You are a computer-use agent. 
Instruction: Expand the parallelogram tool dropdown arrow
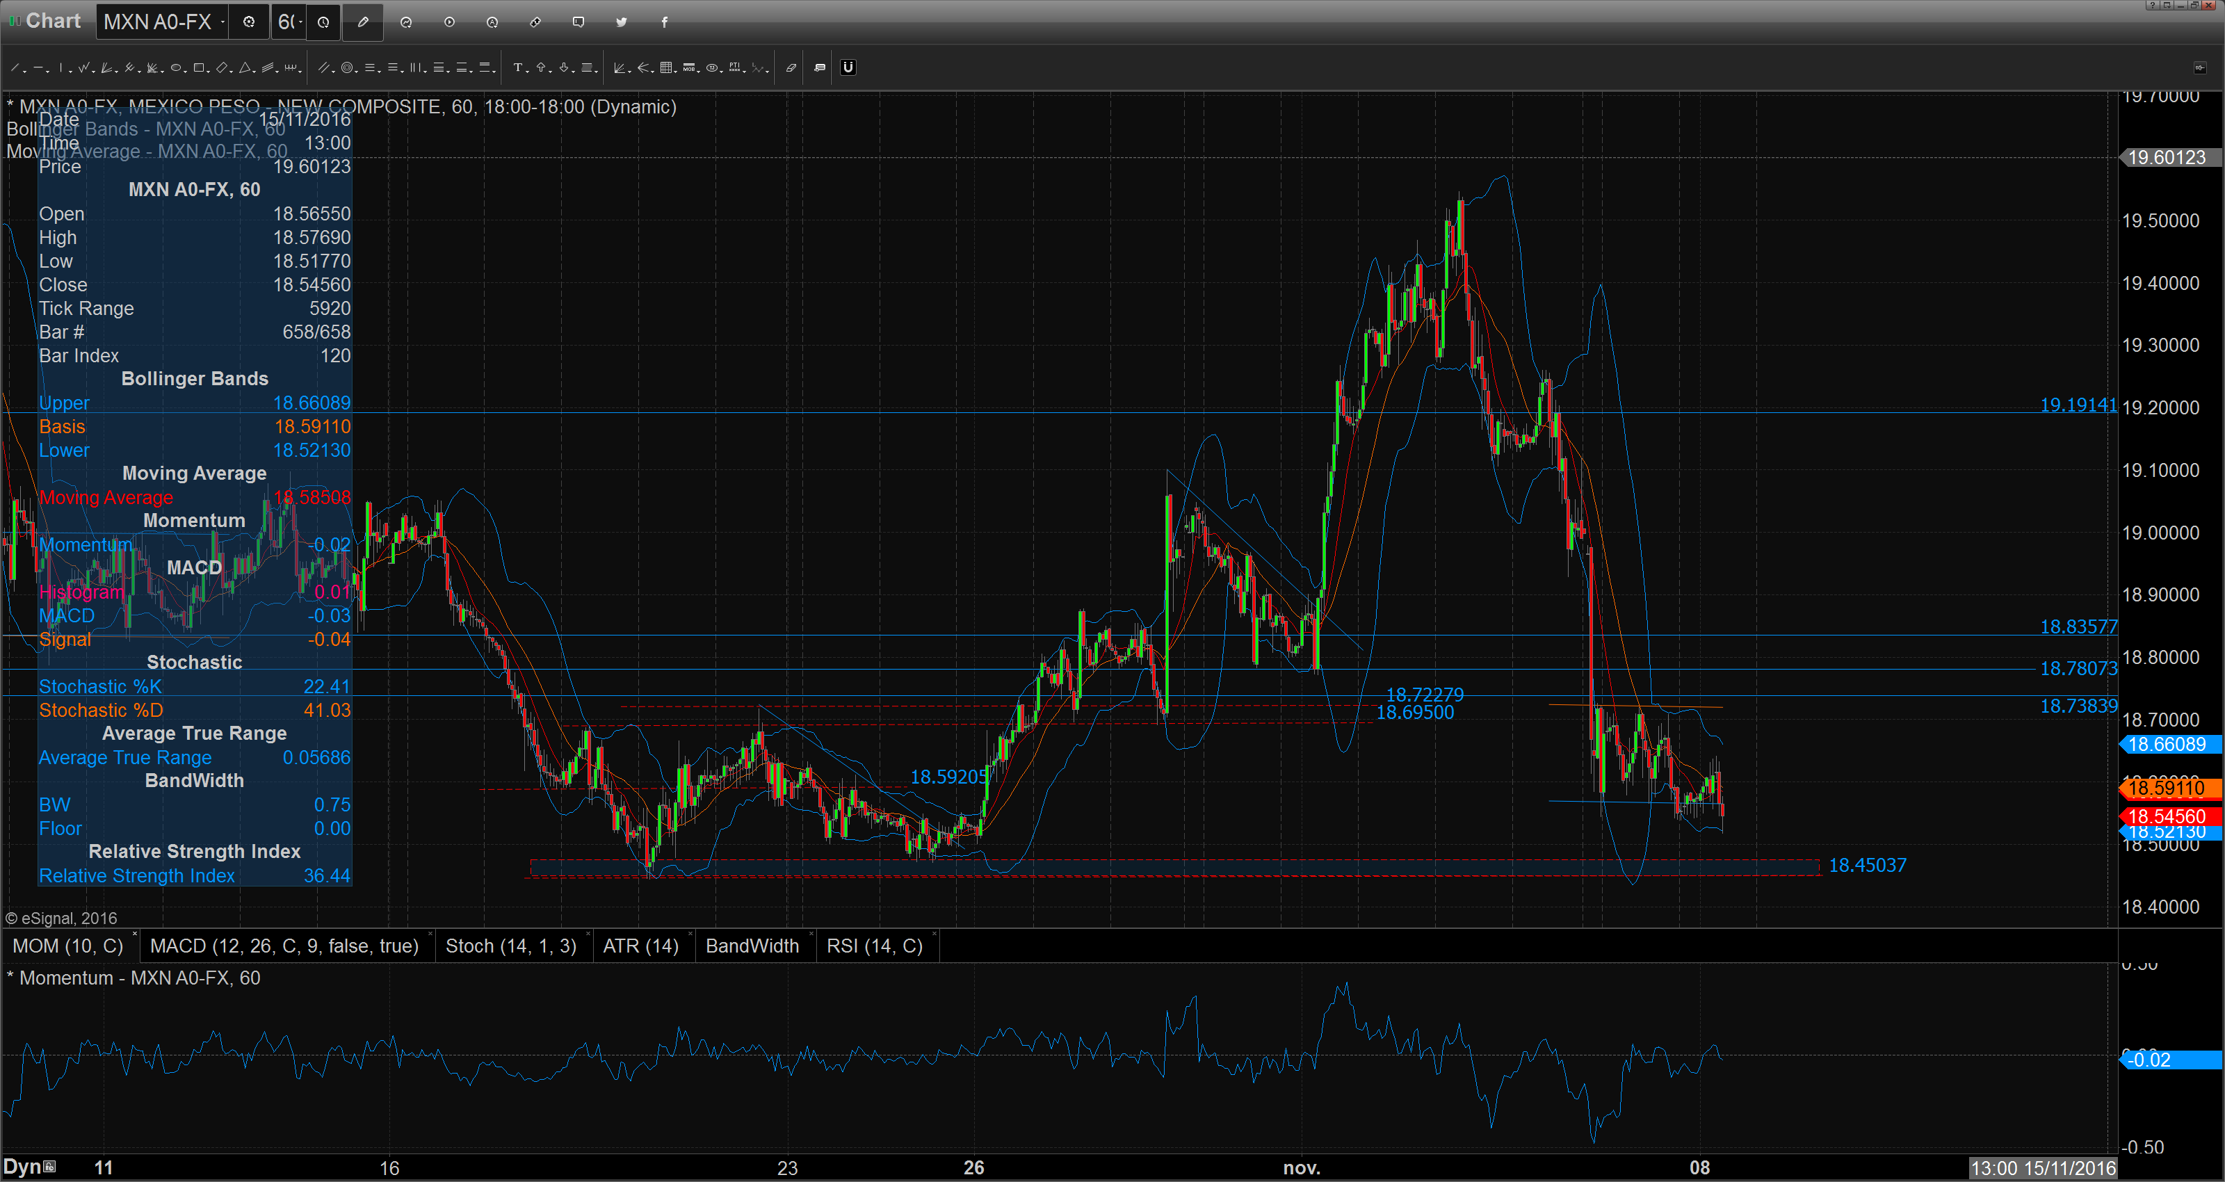pos(232,71)
